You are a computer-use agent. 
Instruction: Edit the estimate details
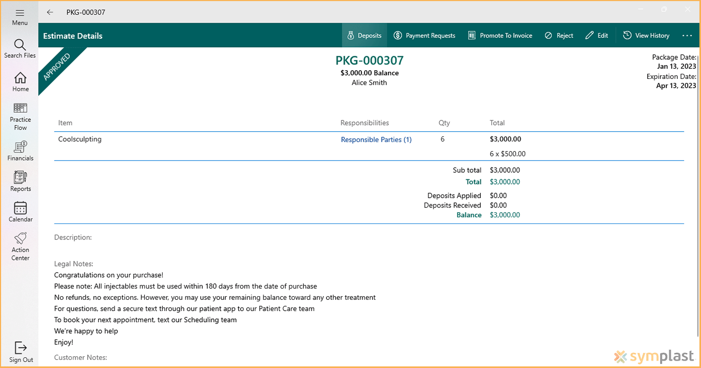click(597, 35)
